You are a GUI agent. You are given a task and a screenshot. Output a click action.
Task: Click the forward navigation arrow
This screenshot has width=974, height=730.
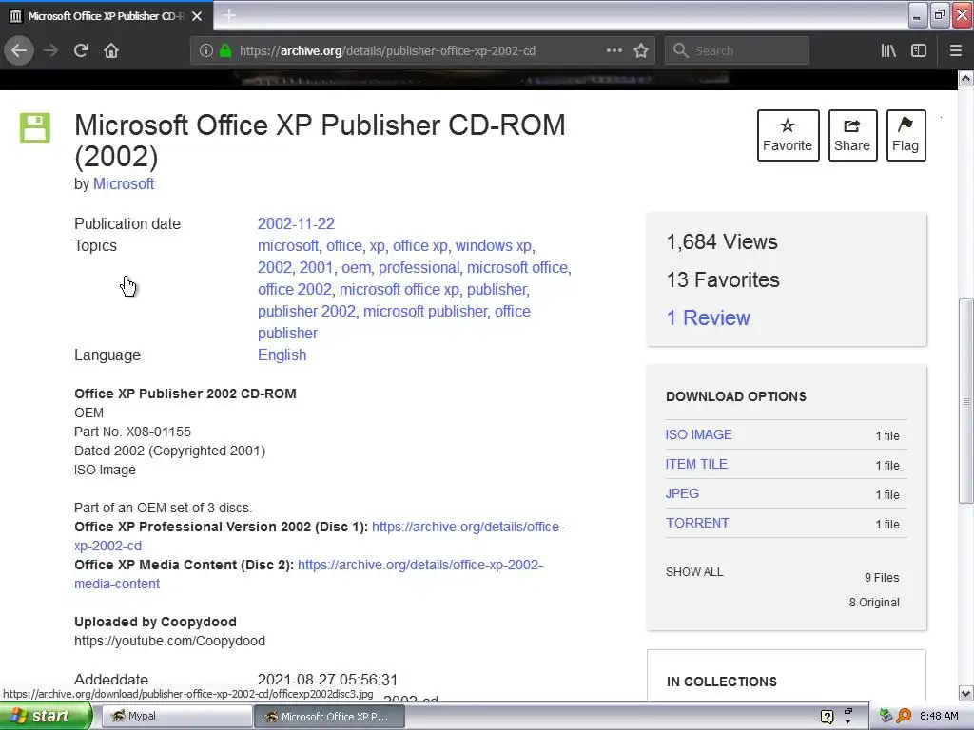pyautogui.click(x=50, y=50)
